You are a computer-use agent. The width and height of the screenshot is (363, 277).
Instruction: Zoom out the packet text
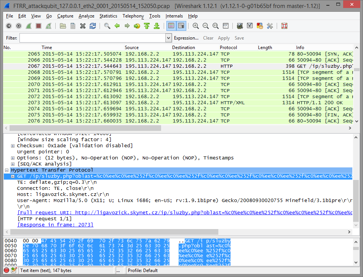tap(206, 26)
